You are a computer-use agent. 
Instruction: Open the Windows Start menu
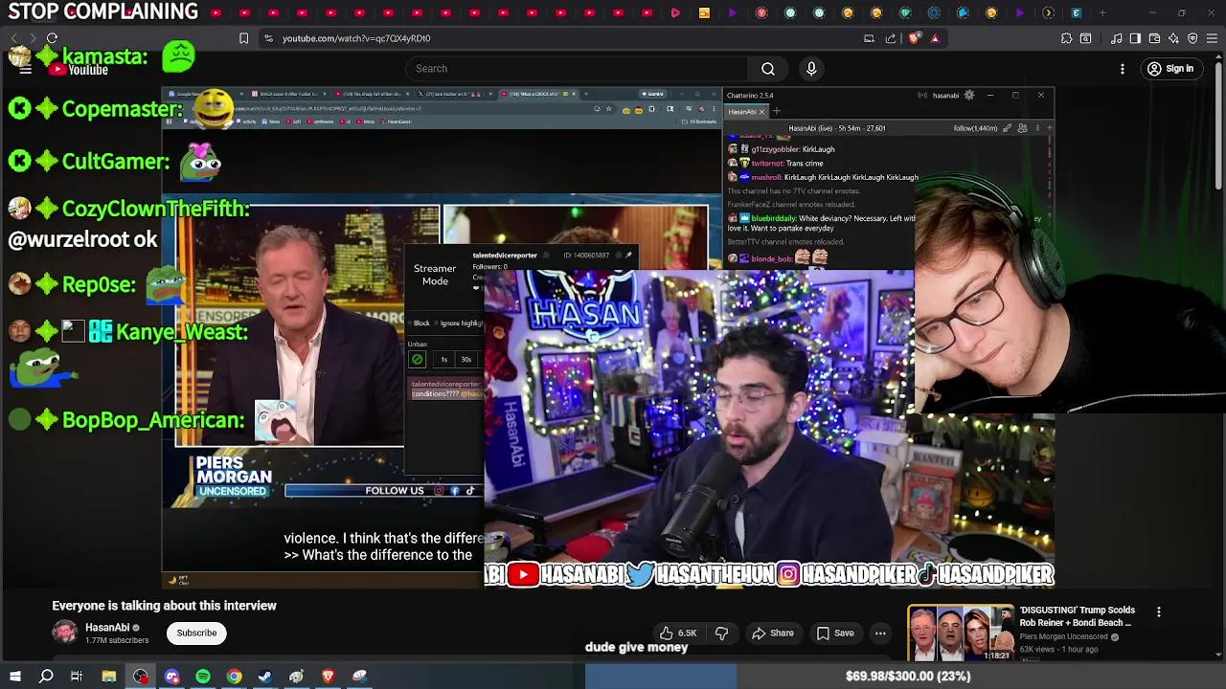tap(15, 677)
